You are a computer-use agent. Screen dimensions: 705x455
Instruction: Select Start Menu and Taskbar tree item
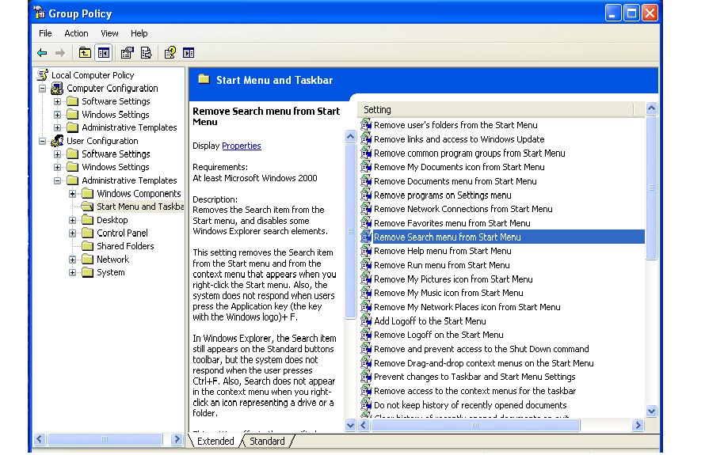click(140, 207)
